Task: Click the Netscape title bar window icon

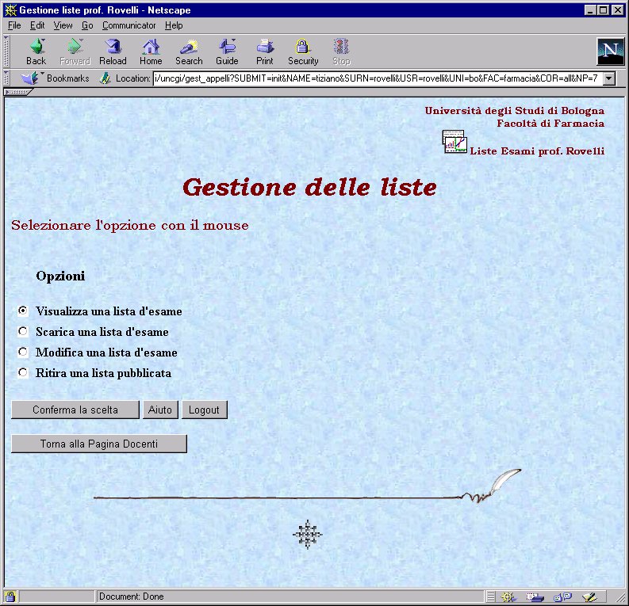Action: pyautogui.click(x=10, y=10)
